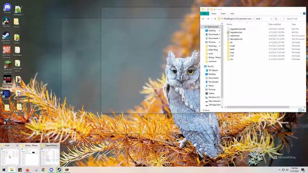The width and height of the screenshot is (308, 173).
Task: Open the Steam taskbar icon
Action: (x=59, y=170)
